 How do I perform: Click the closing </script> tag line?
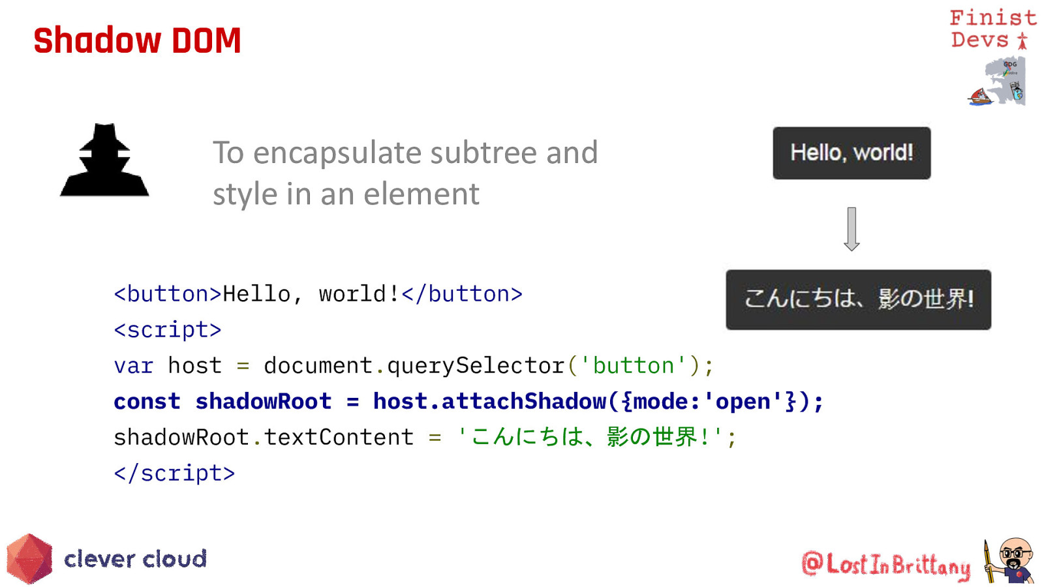pos(174,473)
